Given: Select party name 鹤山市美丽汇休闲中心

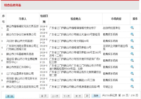Looking at the screenshot, I should (x=19, y=67).
